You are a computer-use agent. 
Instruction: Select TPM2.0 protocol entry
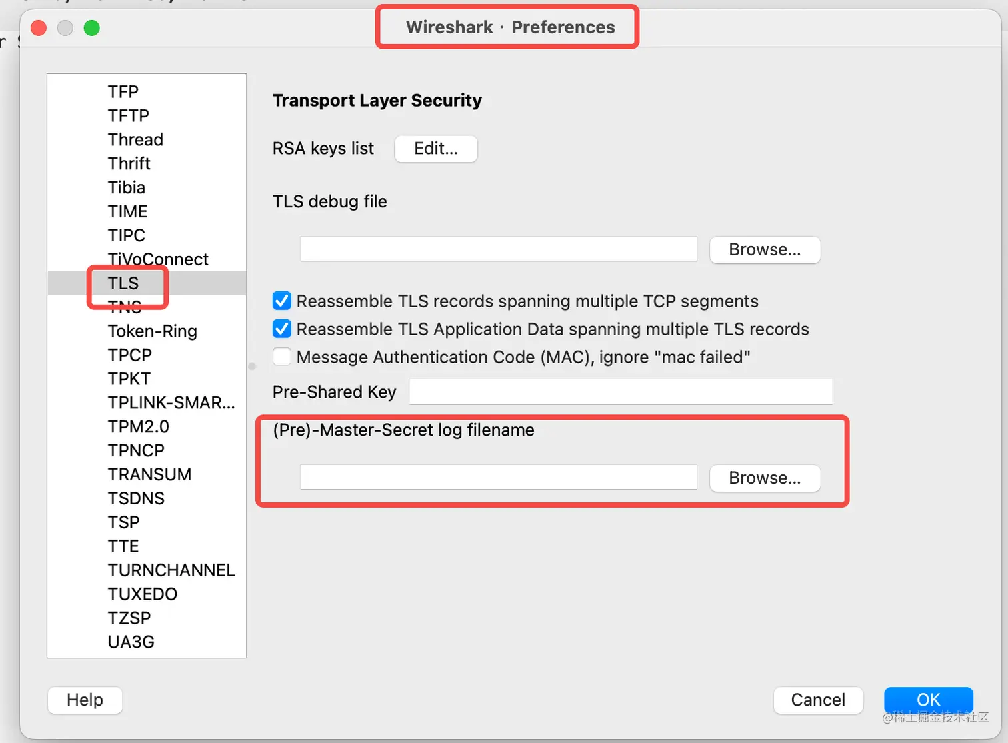(x=147, y=426)
